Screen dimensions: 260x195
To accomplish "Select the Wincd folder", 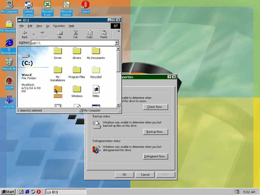I will 58,91.
